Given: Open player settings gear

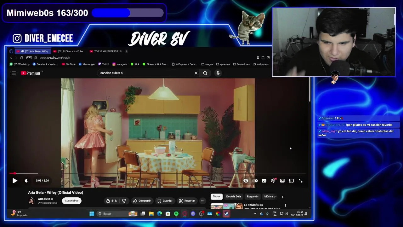Looking at the screenshot, I should [x=273, y=181].
